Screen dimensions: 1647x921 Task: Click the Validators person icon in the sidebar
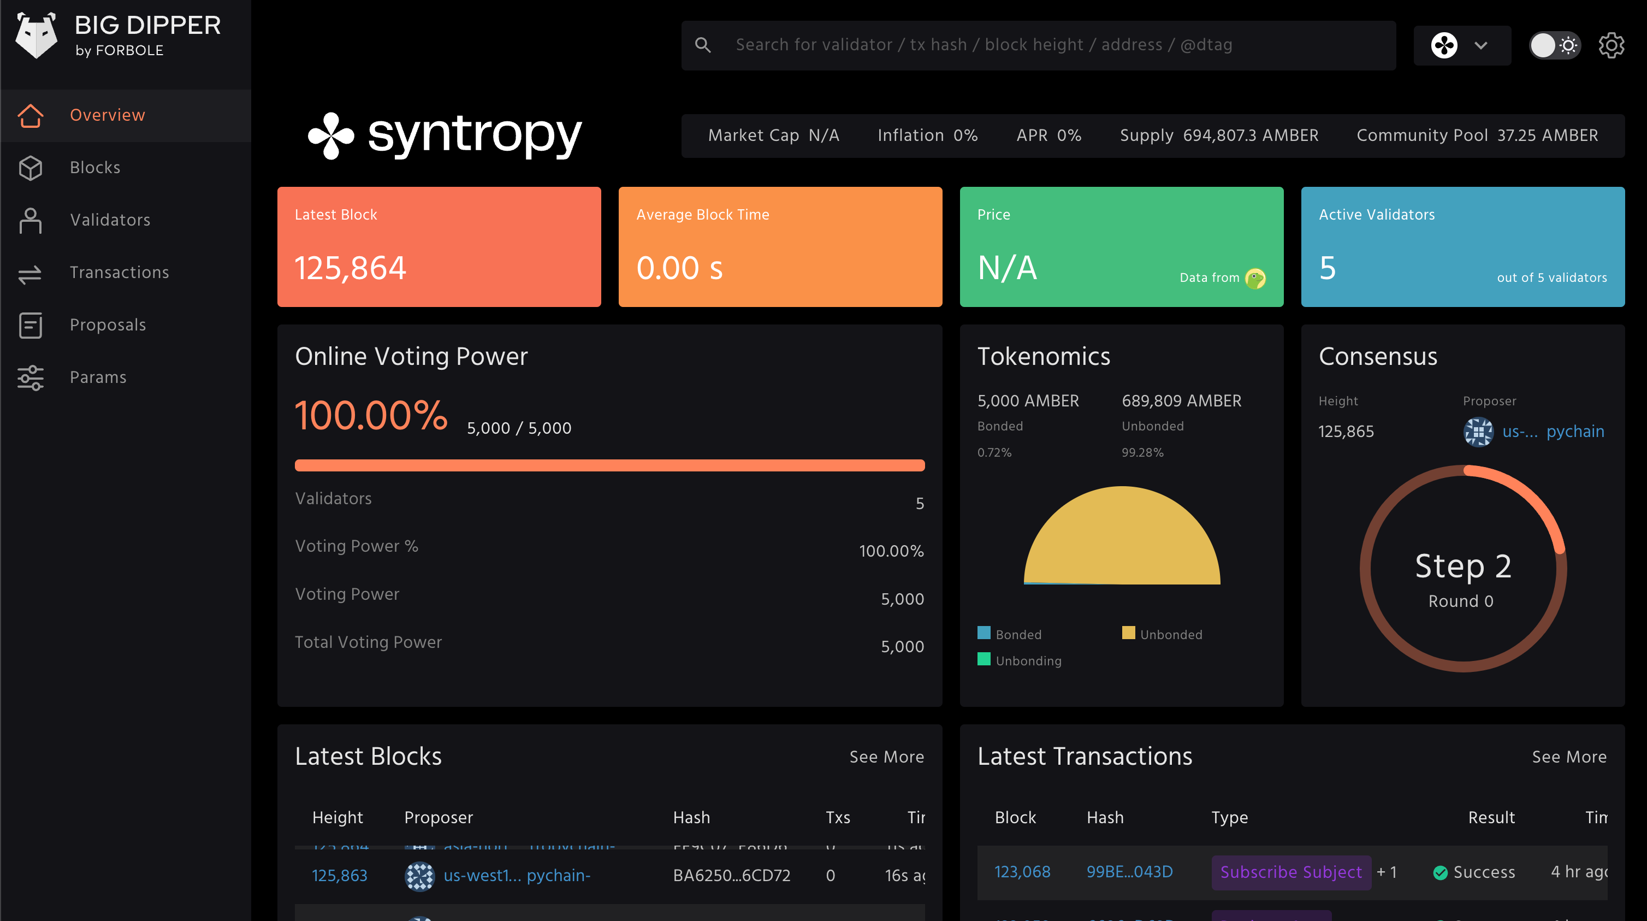coord(30,220)
